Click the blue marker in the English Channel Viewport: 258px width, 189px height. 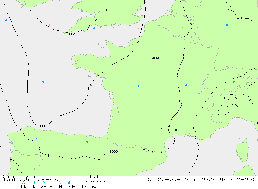[94, 28]
